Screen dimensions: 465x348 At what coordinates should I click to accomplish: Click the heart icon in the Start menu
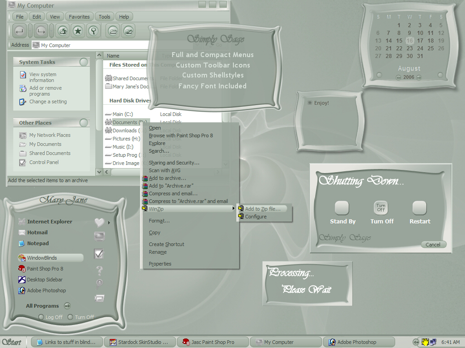99,222
